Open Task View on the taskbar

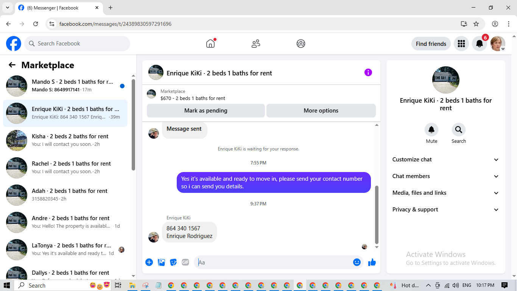118,285
